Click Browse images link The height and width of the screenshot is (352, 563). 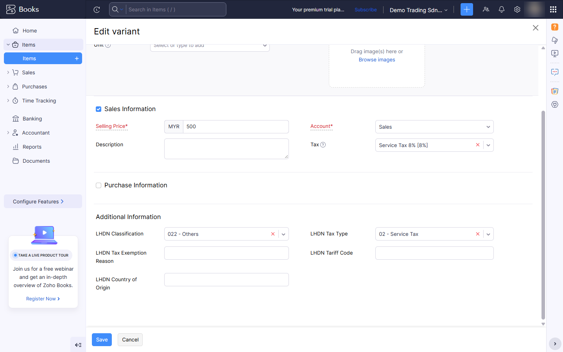377,59
